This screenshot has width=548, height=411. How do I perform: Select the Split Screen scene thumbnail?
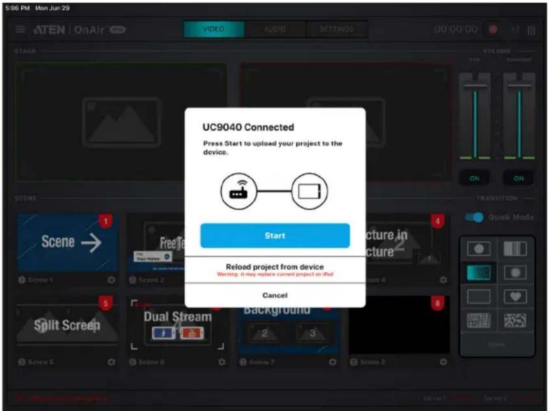(x=67, y=325)
